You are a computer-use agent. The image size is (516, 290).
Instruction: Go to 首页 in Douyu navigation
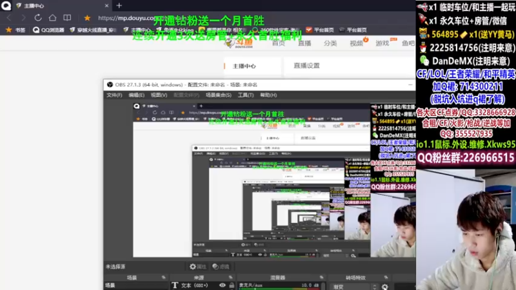click(279, 43)
